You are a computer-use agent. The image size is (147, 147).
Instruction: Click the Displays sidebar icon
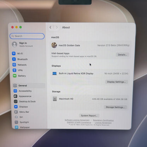[16, 107]
